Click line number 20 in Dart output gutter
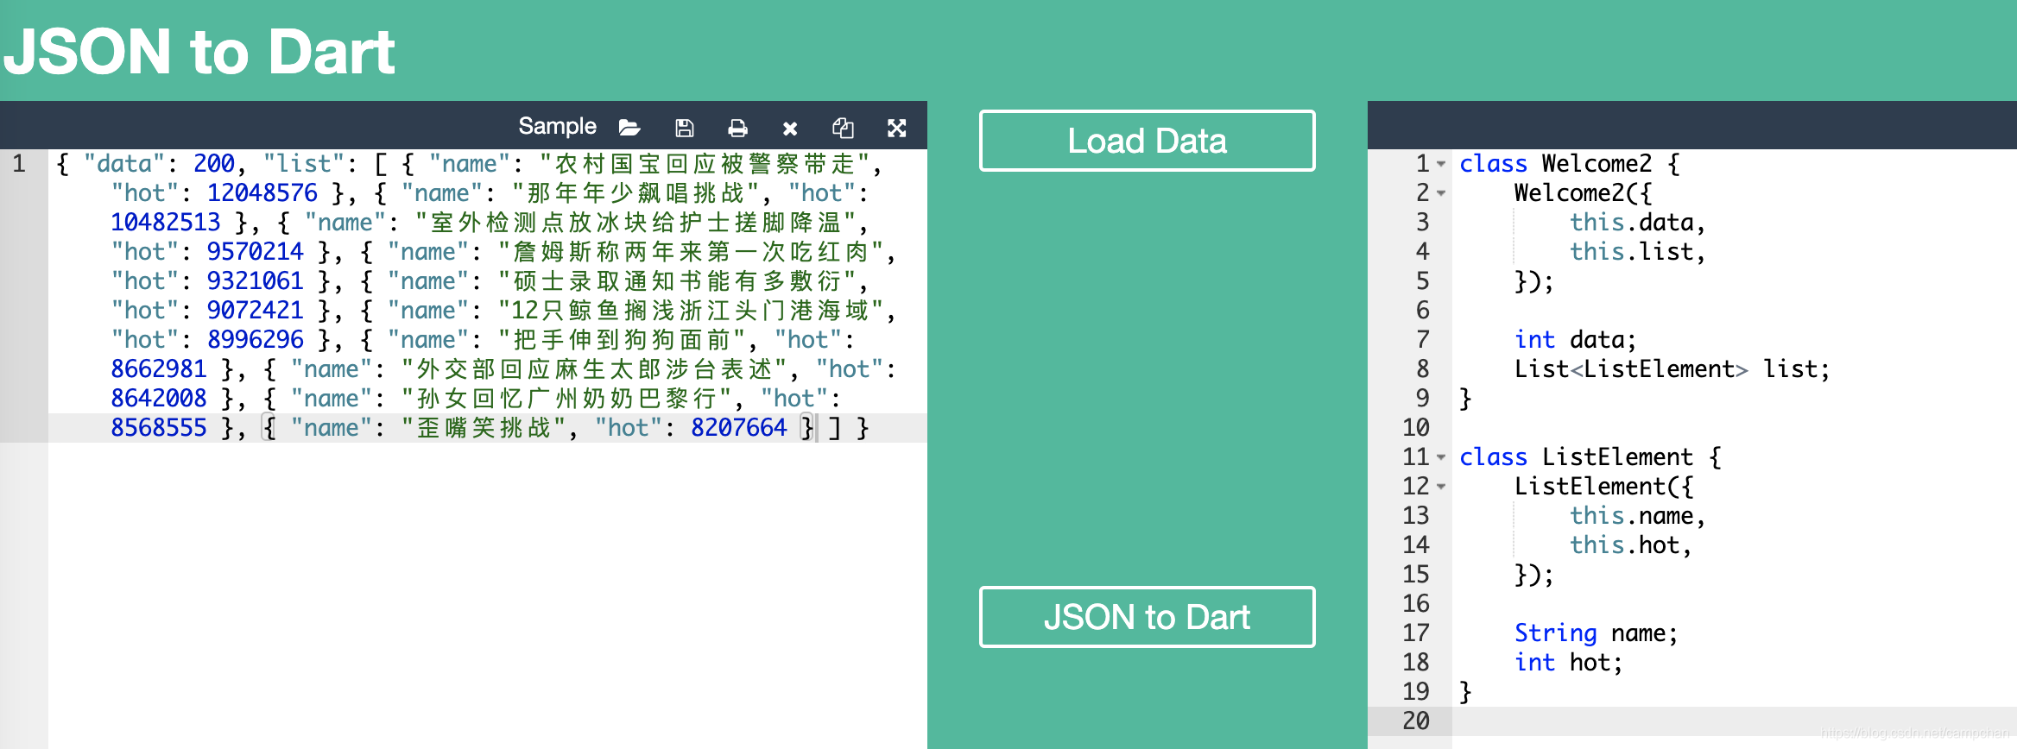The height and width of the screenshot is (749, 2017). (1416, 721)
